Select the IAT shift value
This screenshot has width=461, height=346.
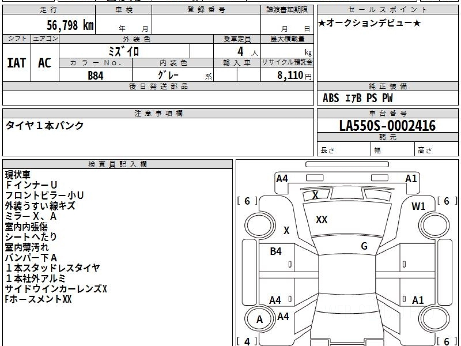17,63
